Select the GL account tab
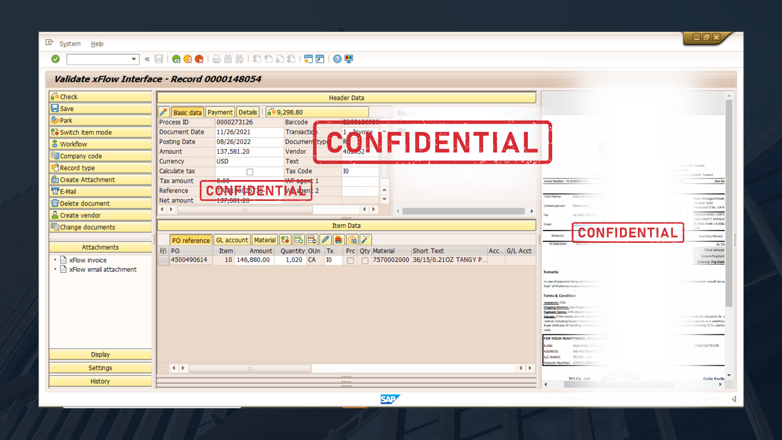Viewport: 782px width, 440px height. pos(232,240)
